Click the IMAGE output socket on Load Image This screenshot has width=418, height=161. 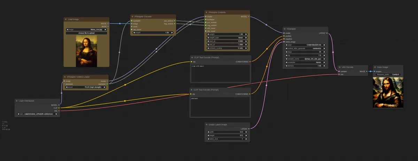click(108, 24)
